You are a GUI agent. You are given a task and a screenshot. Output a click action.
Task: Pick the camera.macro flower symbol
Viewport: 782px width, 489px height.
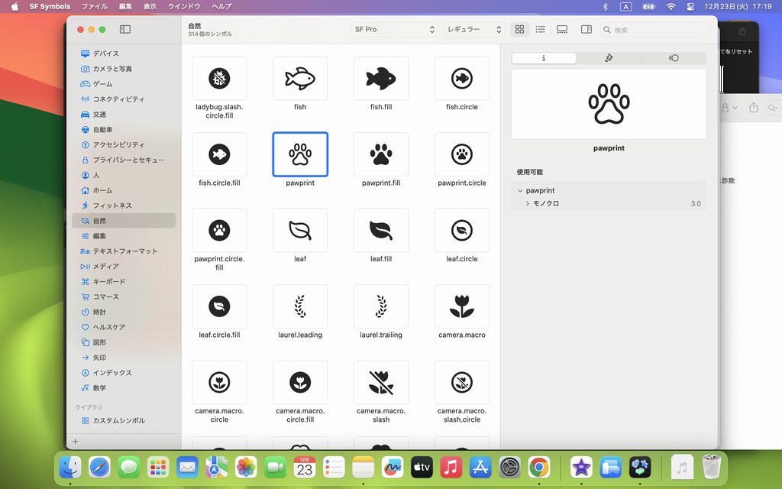tap(462, 306)
